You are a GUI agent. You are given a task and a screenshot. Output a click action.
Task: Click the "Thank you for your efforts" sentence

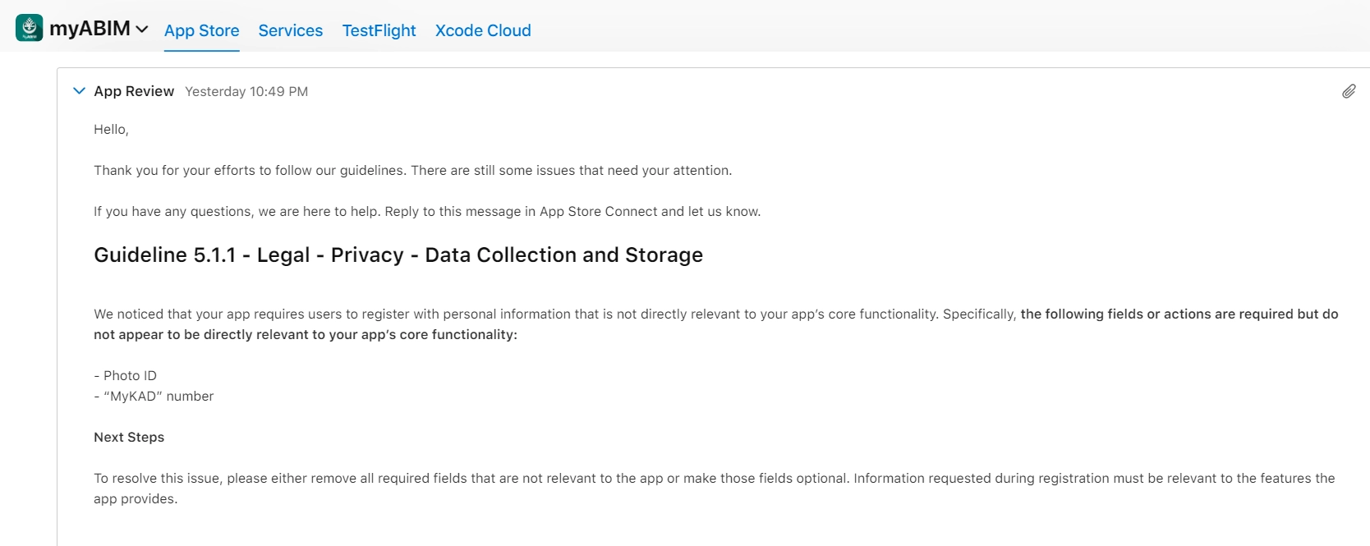pos(412,171)
